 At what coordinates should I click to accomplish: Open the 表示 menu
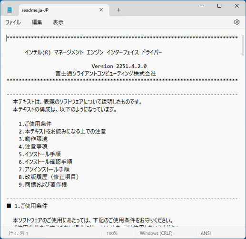(x=58, y=22)
